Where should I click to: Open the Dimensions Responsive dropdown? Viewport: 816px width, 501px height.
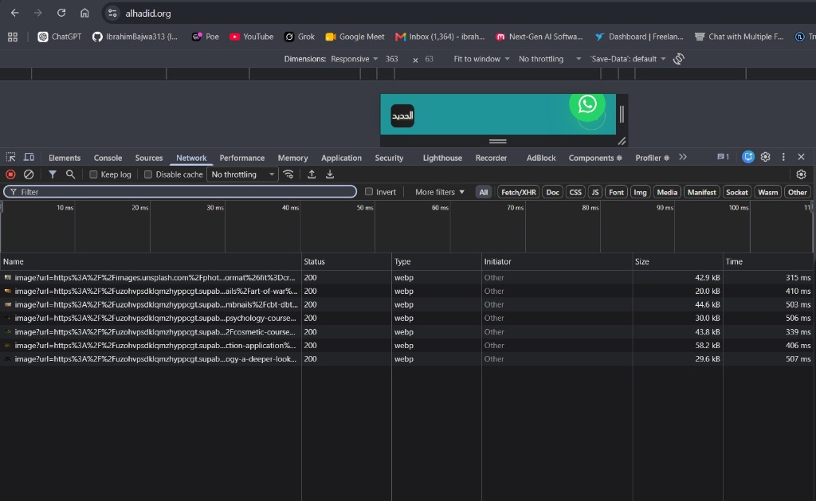click(x=355, y=59)
